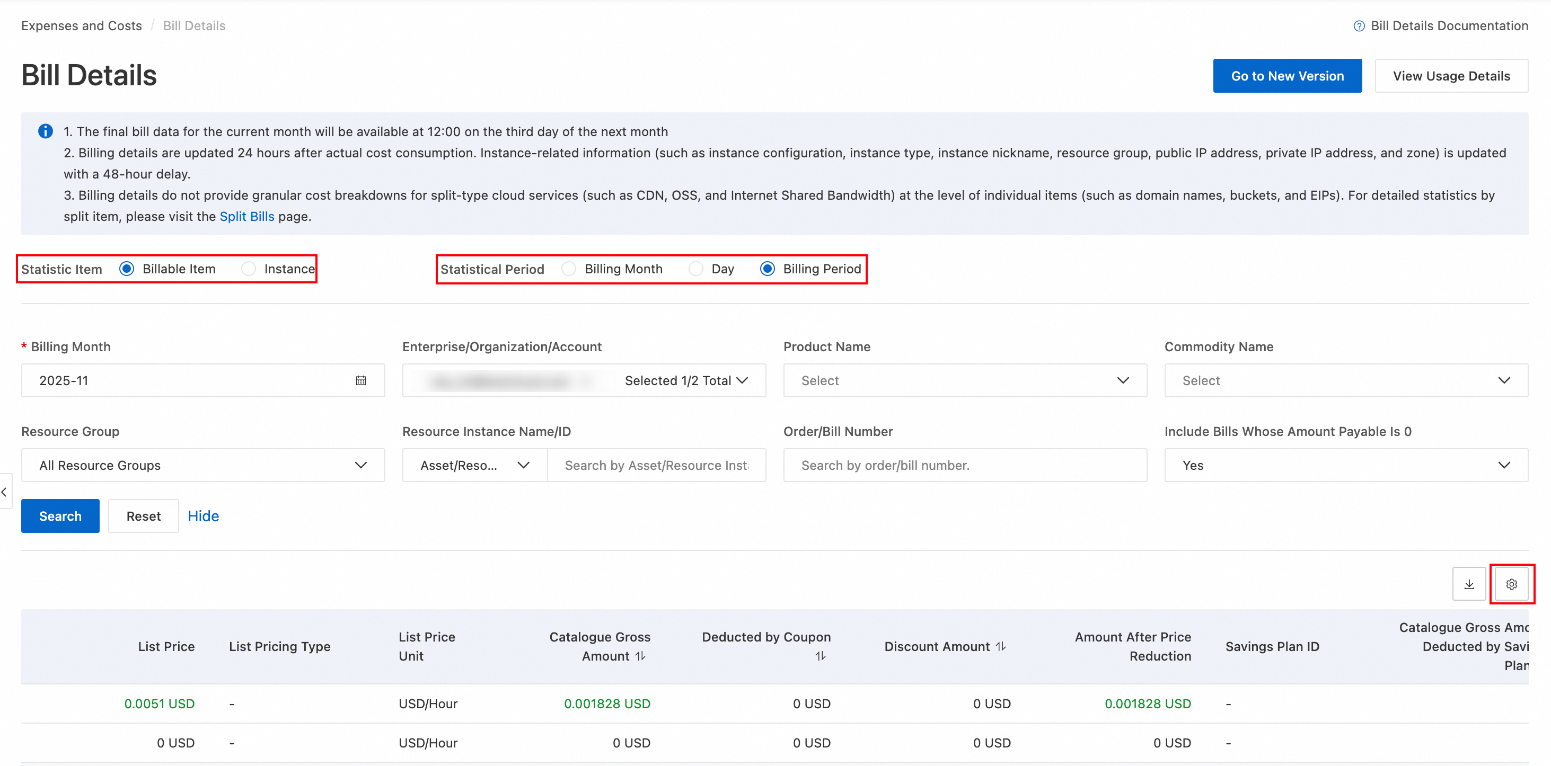Go to Expenses and Costs breadcrumb
This screenshot has width=1551, height=766.
[81, 26]
